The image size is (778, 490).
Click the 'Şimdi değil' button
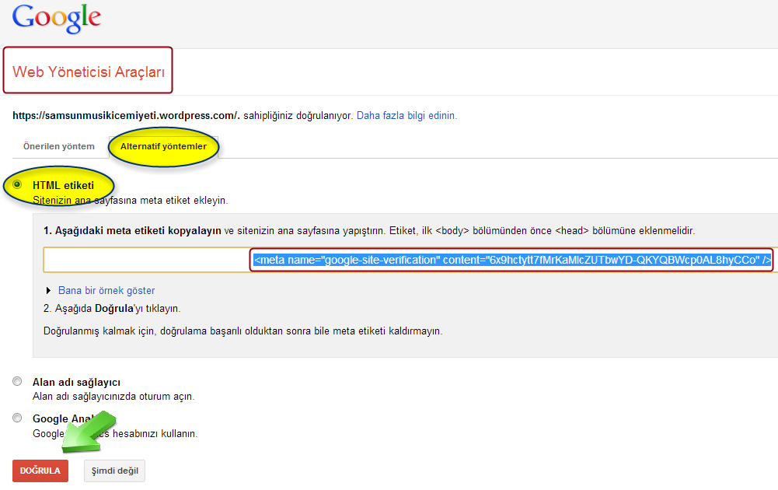pos(114,471)
